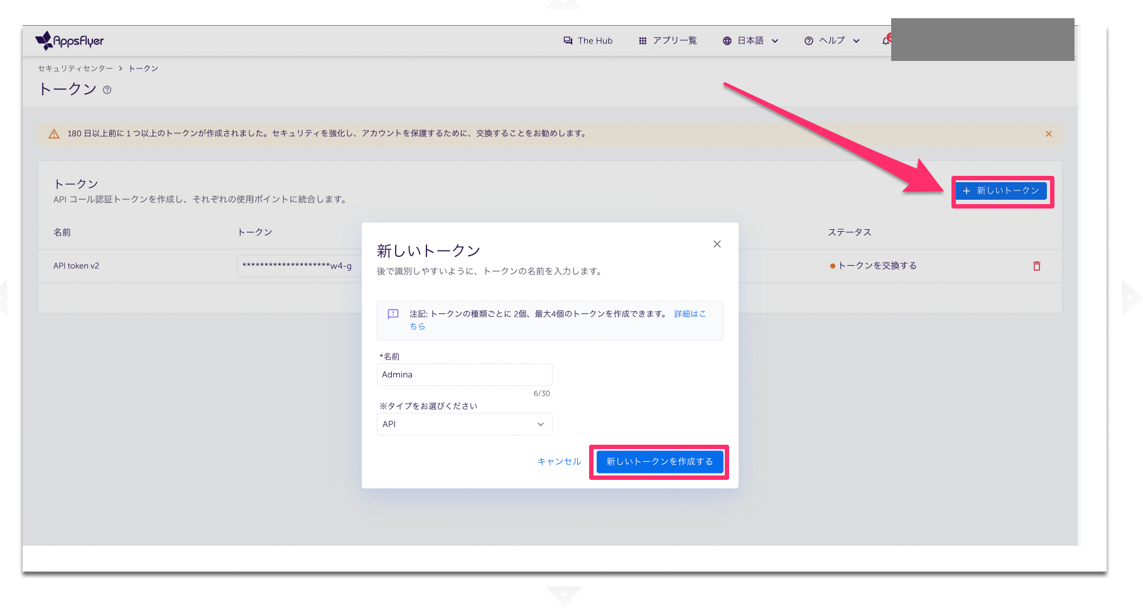
Task: Click the note icon in dialog
Action: [x=393, y=314]
